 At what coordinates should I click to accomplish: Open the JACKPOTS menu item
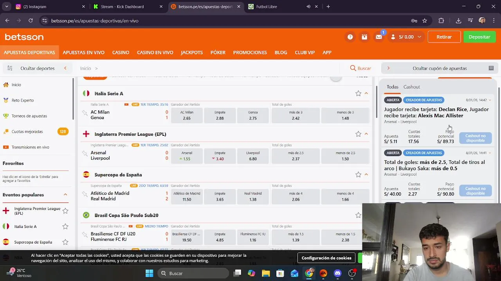(192, 53)
